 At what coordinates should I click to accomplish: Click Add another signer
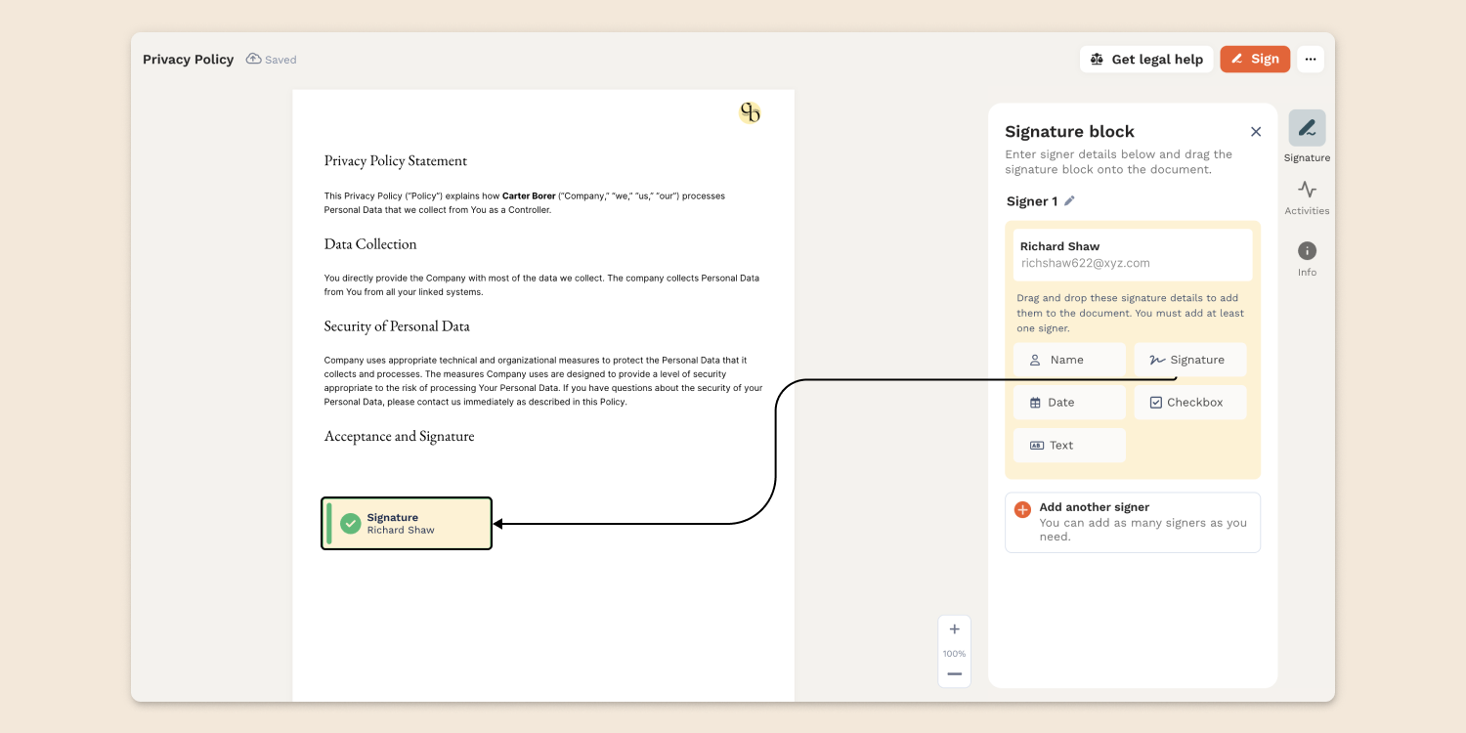pos(1132,522)
